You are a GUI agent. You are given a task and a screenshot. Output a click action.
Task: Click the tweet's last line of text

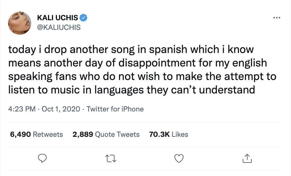pos(131,90)
